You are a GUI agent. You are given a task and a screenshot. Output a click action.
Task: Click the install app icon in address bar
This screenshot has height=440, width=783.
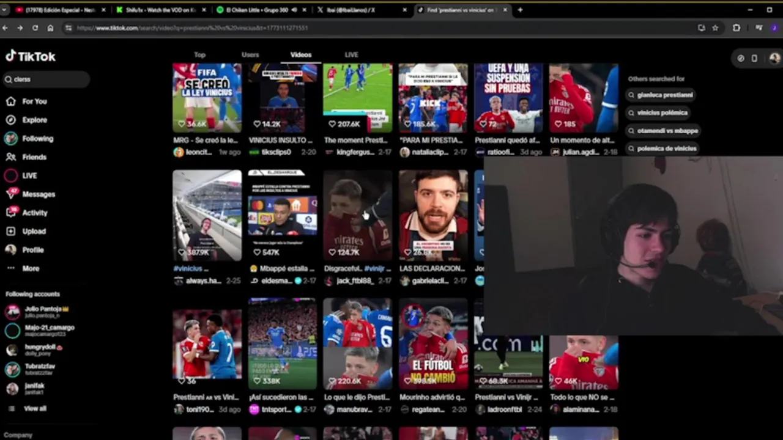tap(701, 28)
